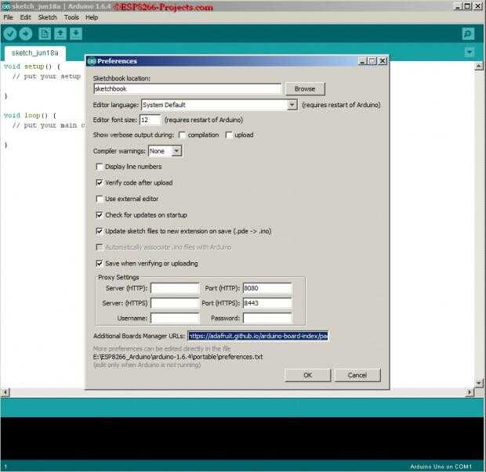The height and width of the screenshot is (472, 486).
Task: Click the Port (HTTP) field showing 8080
Action: (x=267, y=288)
